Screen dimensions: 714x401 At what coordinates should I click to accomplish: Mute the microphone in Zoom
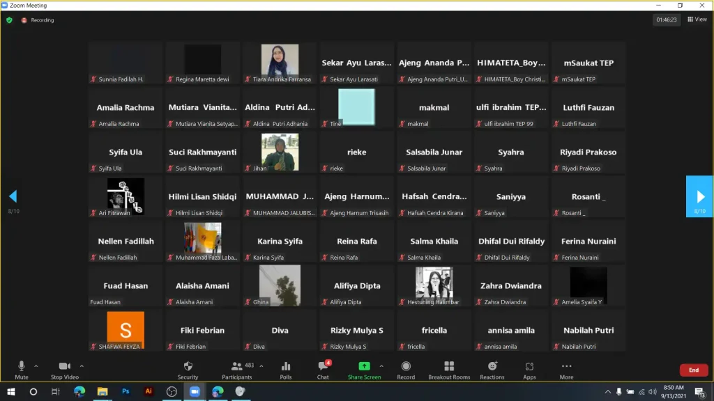(21, 370)
